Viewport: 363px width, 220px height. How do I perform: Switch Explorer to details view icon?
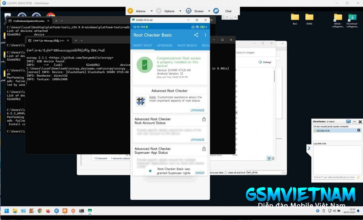point(269,158)
